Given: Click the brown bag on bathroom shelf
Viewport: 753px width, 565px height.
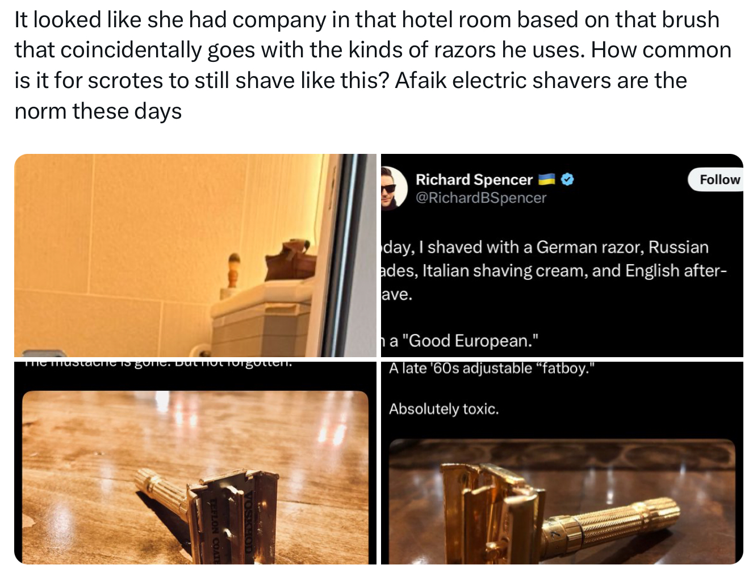Looking at the screenshot, I should tap(290, 263).
